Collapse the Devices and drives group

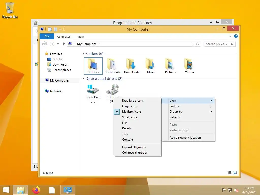pos(83,79)
